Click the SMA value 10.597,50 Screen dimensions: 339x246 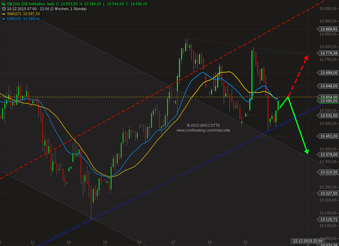[31, 14]
